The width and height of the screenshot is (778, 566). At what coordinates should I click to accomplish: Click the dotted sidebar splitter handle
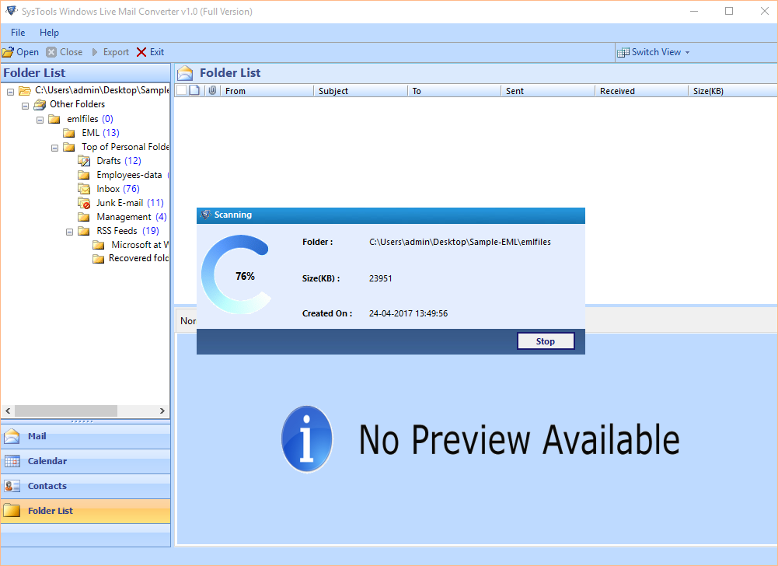(82, 421)
